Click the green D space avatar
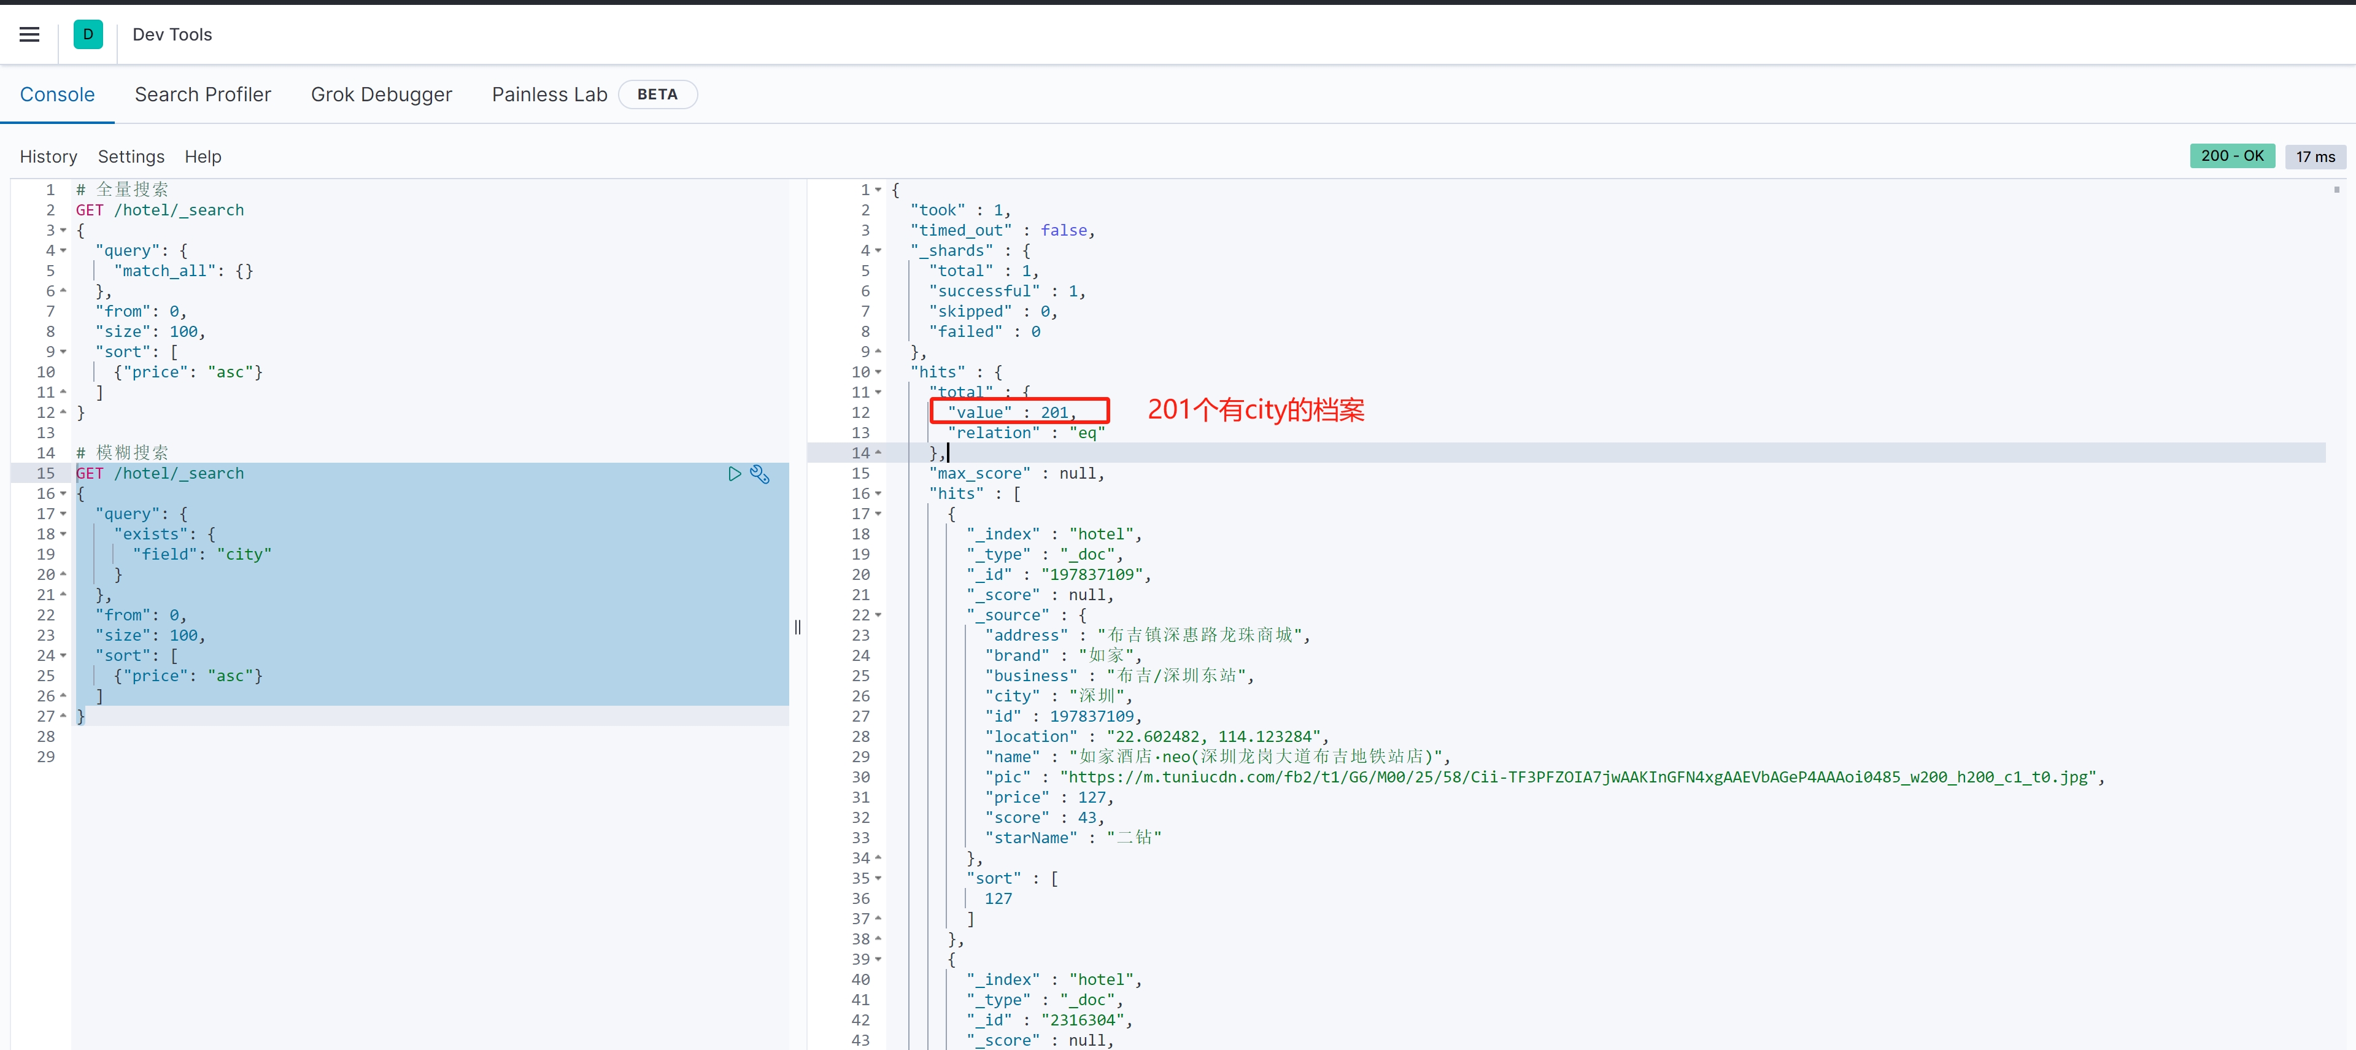 (88, 35)
